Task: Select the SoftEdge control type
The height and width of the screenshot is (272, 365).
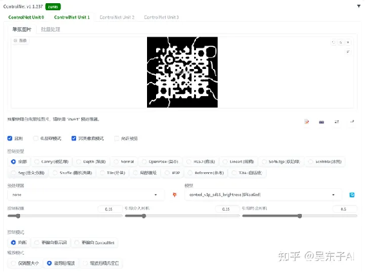Action: tap(281, 162)
